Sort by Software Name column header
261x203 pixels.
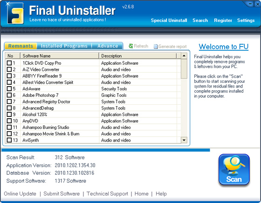(x=60, y=56)
